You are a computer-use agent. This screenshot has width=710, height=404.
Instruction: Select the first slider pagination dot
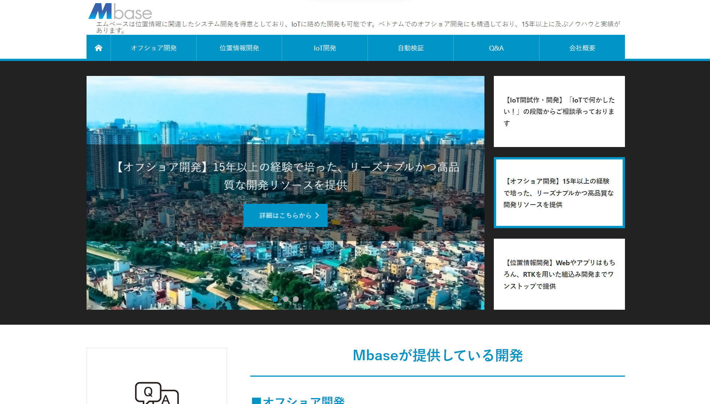pos(275,299)
